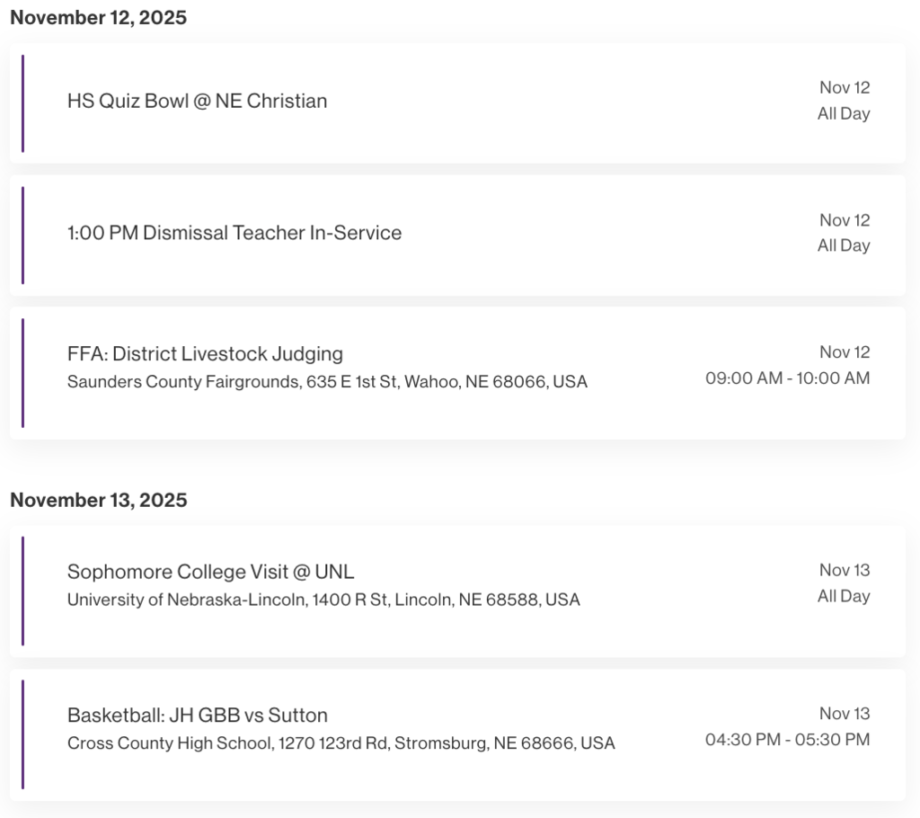Screen dimensions: 920x818
Task: Click Cross County High School address line
Action: (x=341, y=743)
